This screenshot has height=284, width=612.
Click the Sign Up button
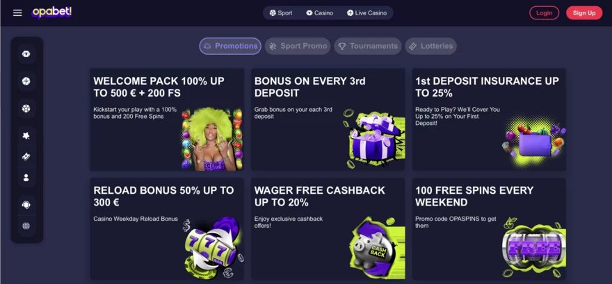pos(584,13)
